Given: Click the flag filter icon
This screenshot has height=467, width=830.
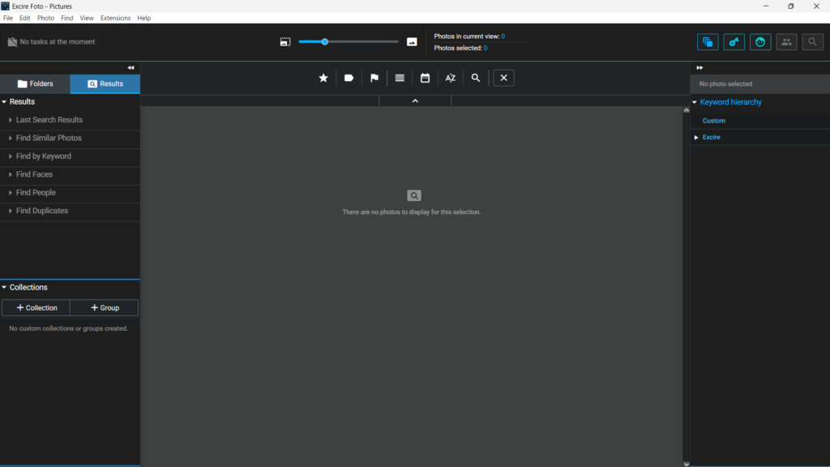Looking at the screenshot, I should pos(374,78).
